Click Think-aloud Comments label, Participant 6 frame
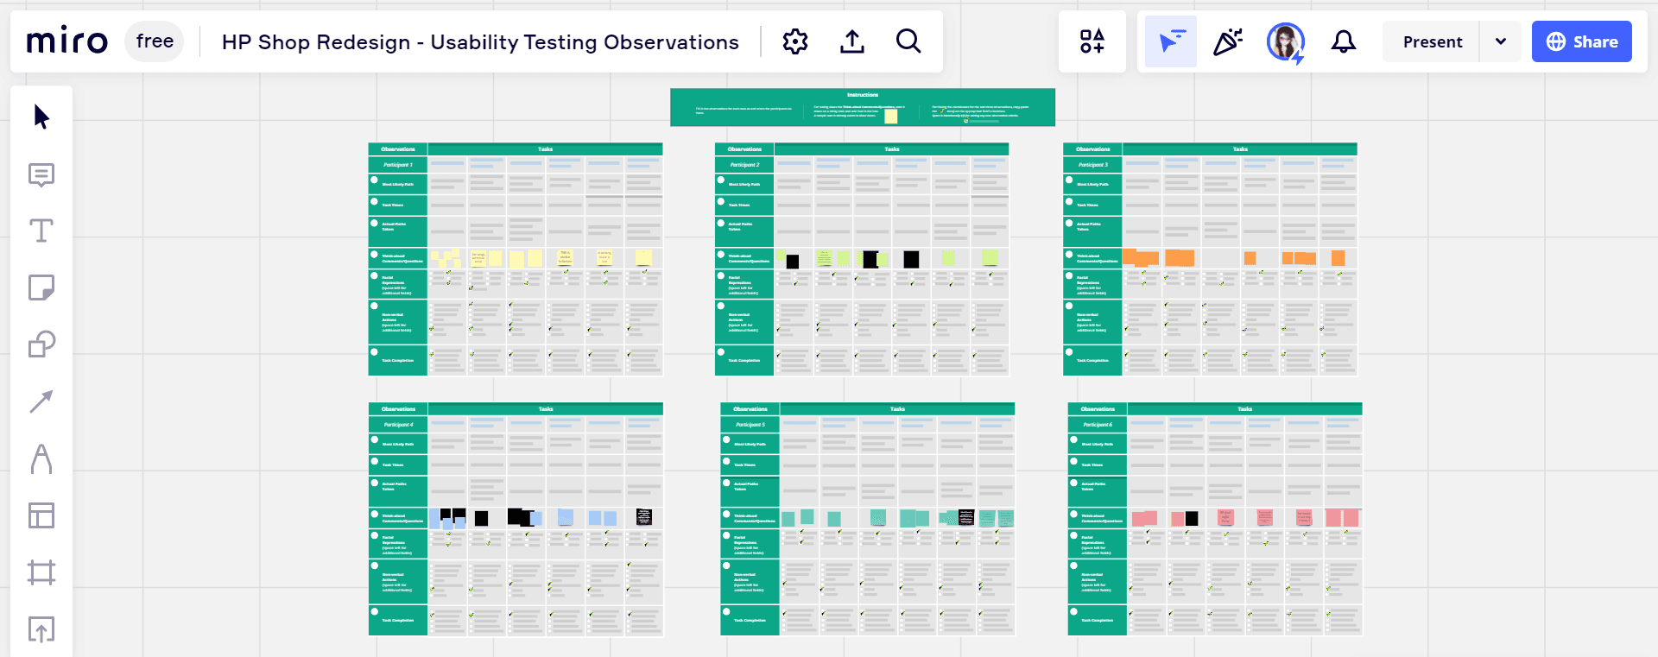Image resolution: width=1658 pixels, height=657 pixels. tap(1102, 518)
